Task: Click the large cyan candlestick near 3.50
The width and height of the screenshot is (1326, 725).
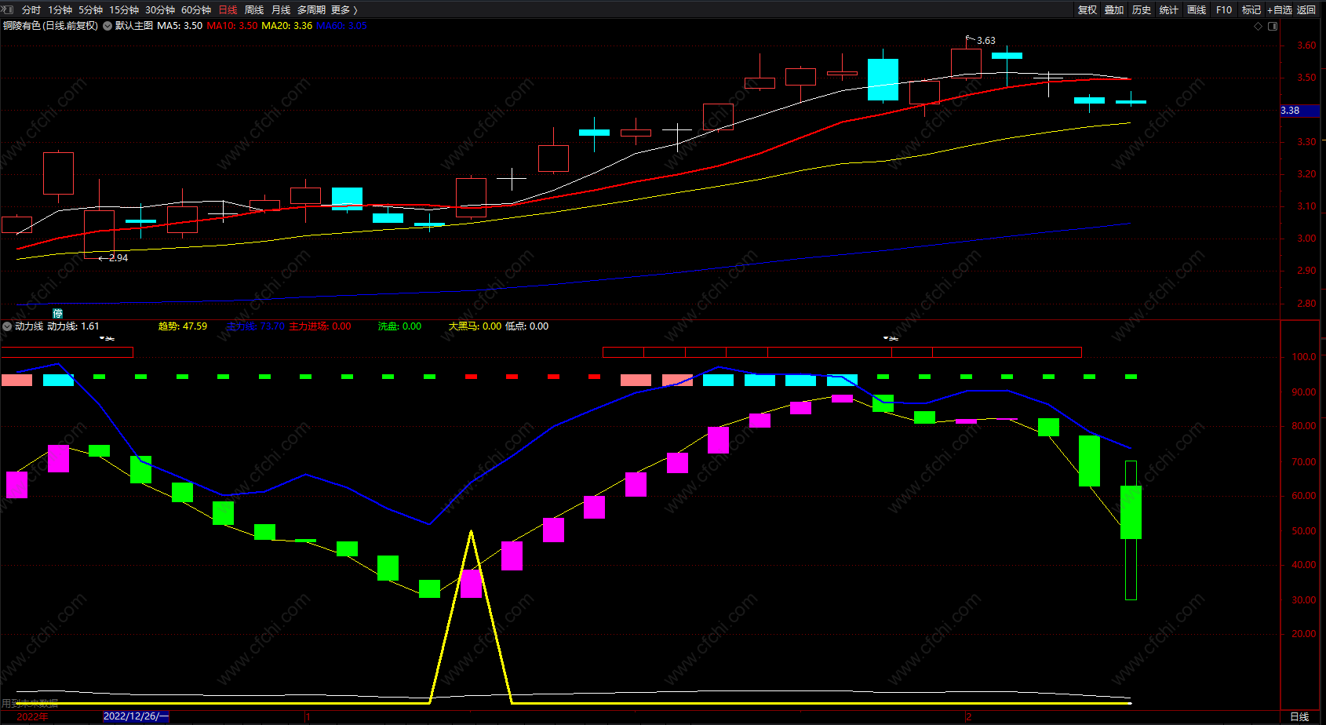Action: click(883, 79)
